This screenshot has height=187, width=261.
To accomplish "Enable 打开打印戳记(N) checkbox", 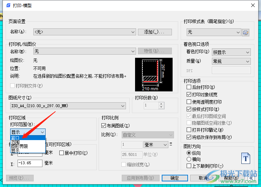I will tap(189, 130).
